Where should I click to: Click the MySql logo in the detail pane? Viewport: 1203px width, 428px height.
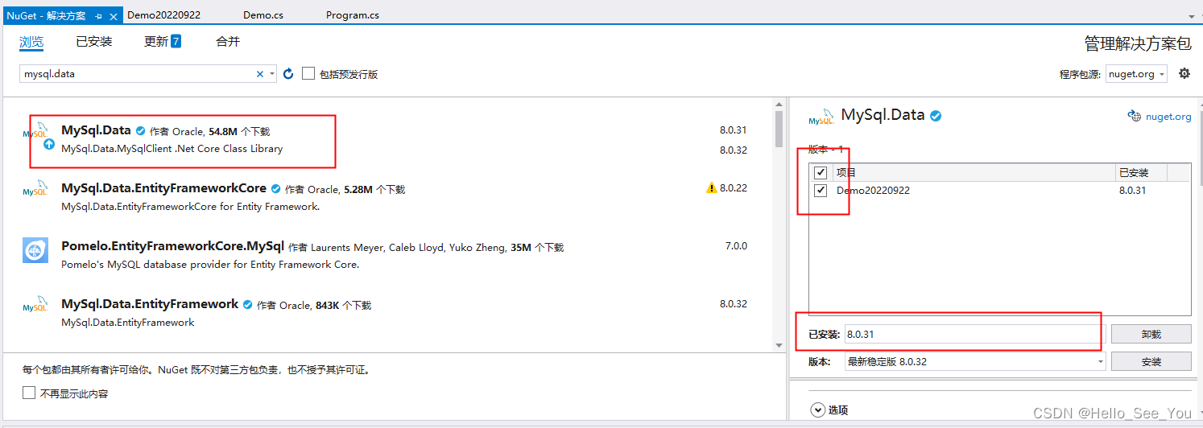point(821,117)
